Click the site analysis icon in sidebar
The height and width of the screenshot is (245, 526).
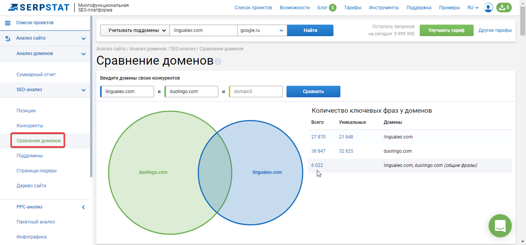point(8,38)
